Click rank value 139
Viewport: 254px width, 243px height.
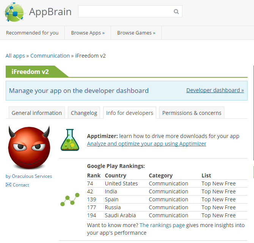point(91,199)
